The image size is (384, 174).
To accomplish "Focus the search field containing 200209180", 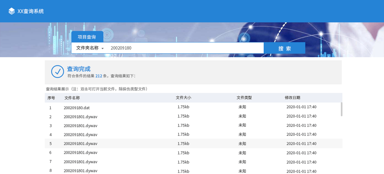I will click(185, 48).
